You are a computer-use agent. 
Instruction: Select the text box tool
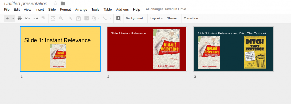(78, 18)
